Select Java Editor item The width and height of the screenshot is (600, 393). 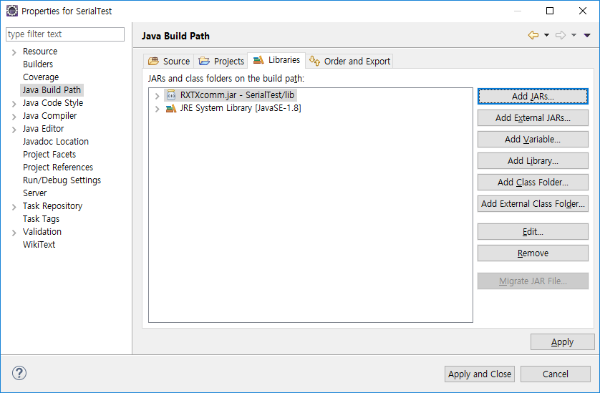[x=43, y=129]
